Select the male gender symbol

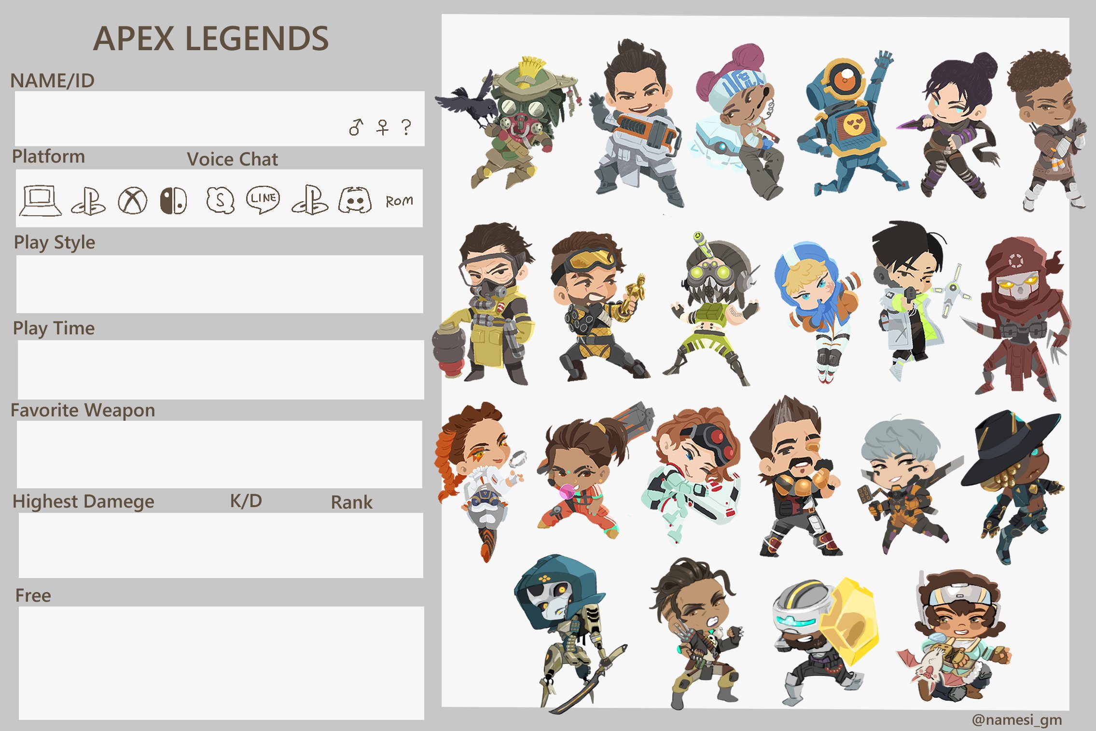(x=356, y=127)
